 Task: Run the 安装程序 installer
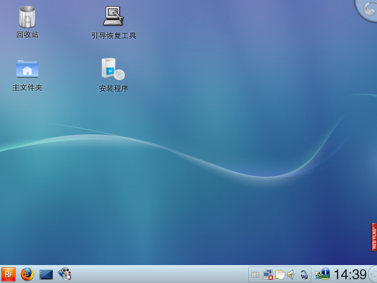point(113,69)
